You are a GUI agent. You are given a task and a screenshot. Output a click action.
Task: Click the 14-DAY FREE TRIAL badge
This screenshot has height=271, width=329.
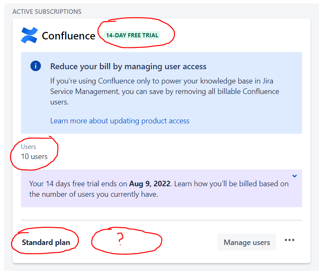click(x=132, y=35)
